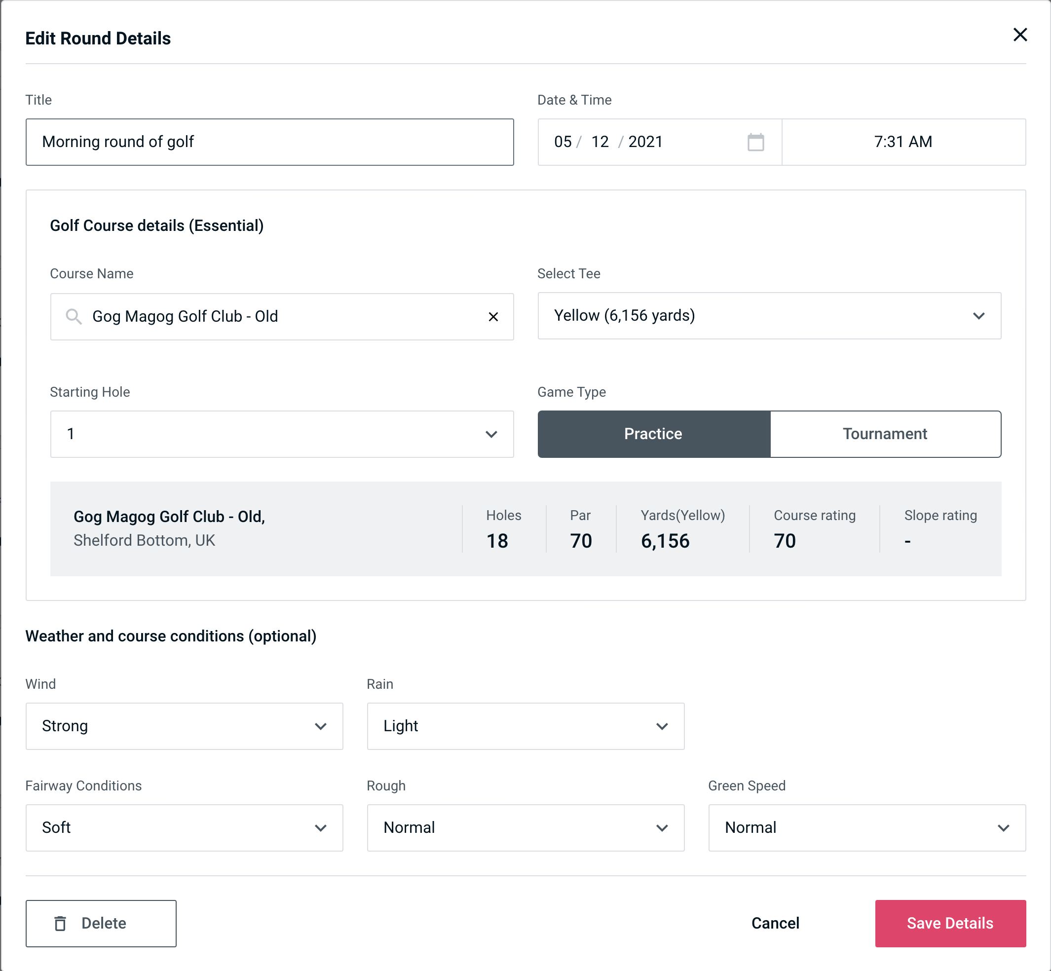The width and height of the screenshot is (1051, 971).
Task: Click the clear icon next to Gog Magog Golf Club
Action: 493,316
